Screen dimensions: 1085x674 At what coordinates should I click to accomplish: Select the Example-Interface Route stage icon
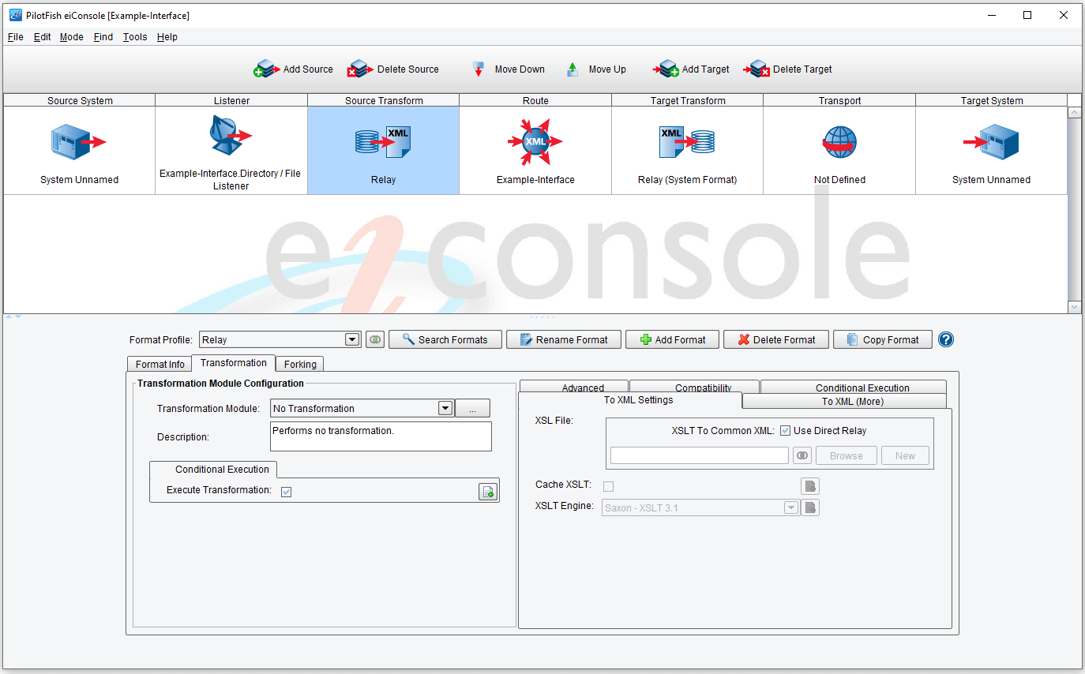coord(535,142)
